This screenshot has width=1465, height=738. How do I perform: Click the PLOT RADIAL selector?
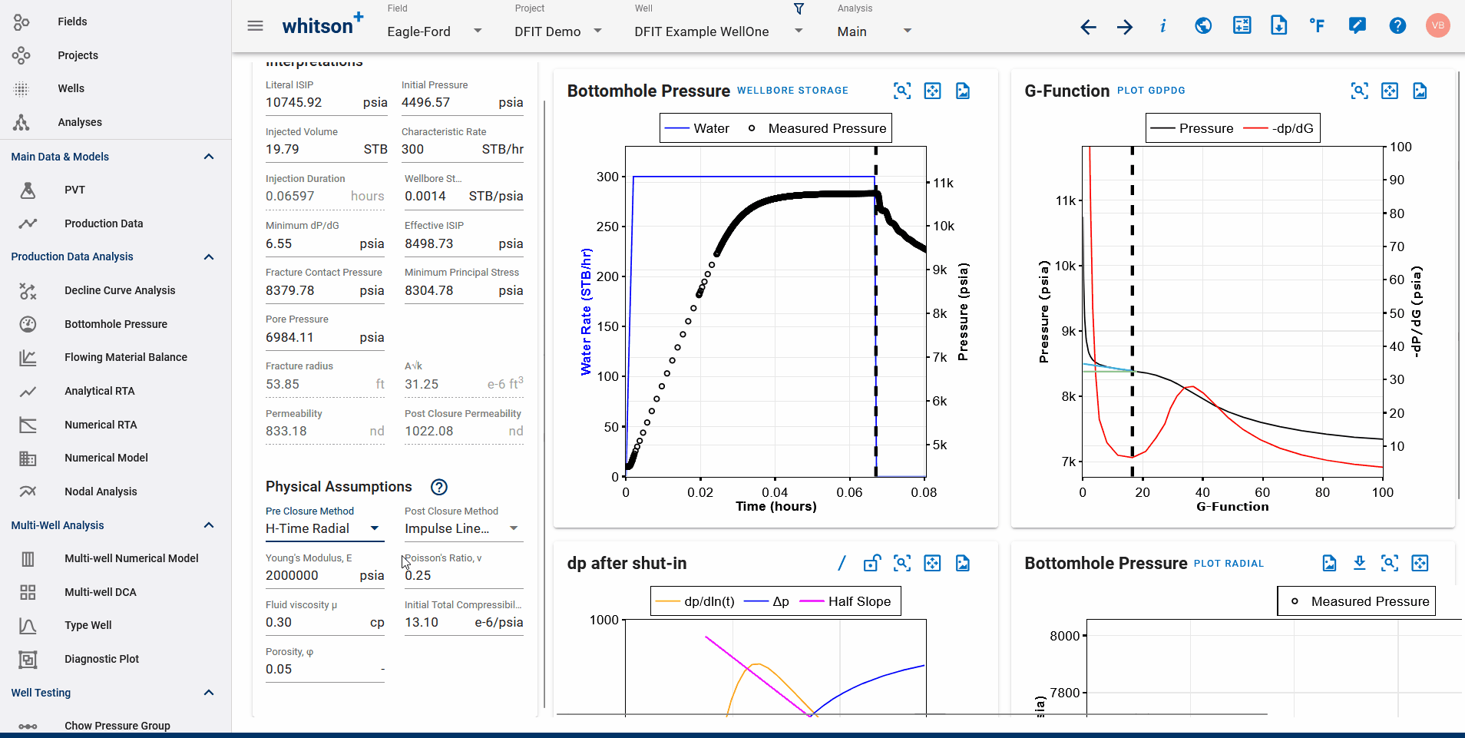tap(1229, 564)
